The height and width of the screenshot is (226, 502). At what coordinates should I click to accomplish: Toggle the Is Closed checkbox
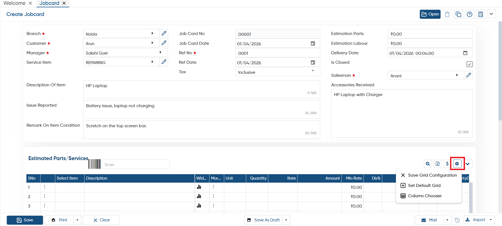point(469,64)
